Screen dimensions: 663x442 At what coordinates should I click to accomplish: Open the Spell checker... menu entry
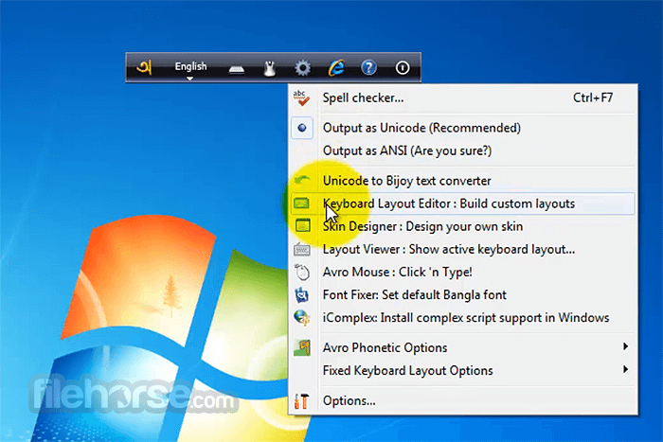point(463,98)
